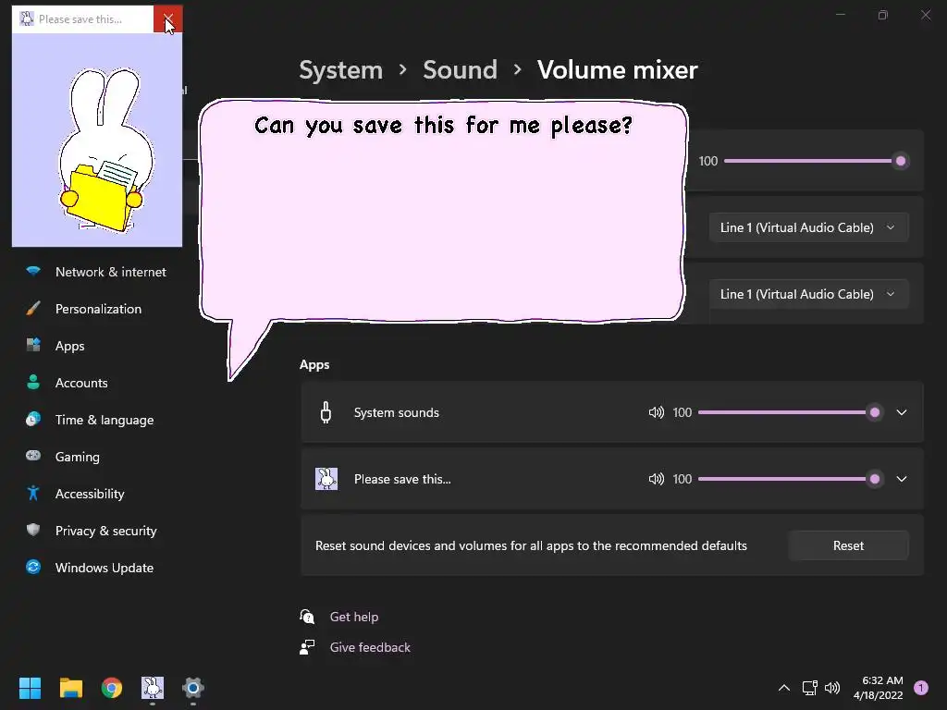
Task: Click the System sounds device icon
Action: tap(326, 412)
